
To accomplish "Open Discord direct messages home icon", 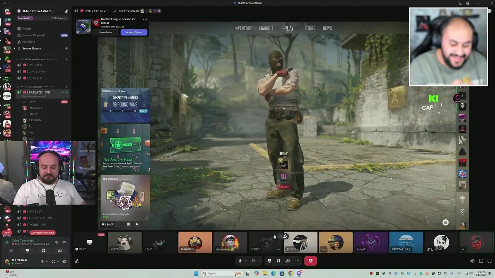I will tap(7, 11).
